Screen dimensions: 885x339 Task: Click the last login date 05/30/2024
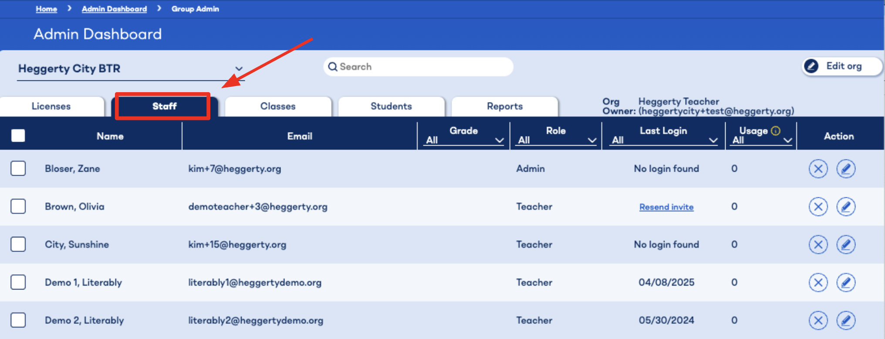(666, 320)
